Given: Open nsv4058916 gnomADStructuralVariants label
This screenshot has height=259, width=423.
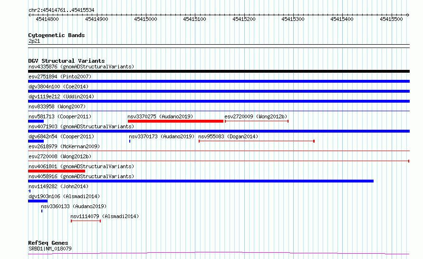Looking at the screenshot, I should click(x=81, y=176).
